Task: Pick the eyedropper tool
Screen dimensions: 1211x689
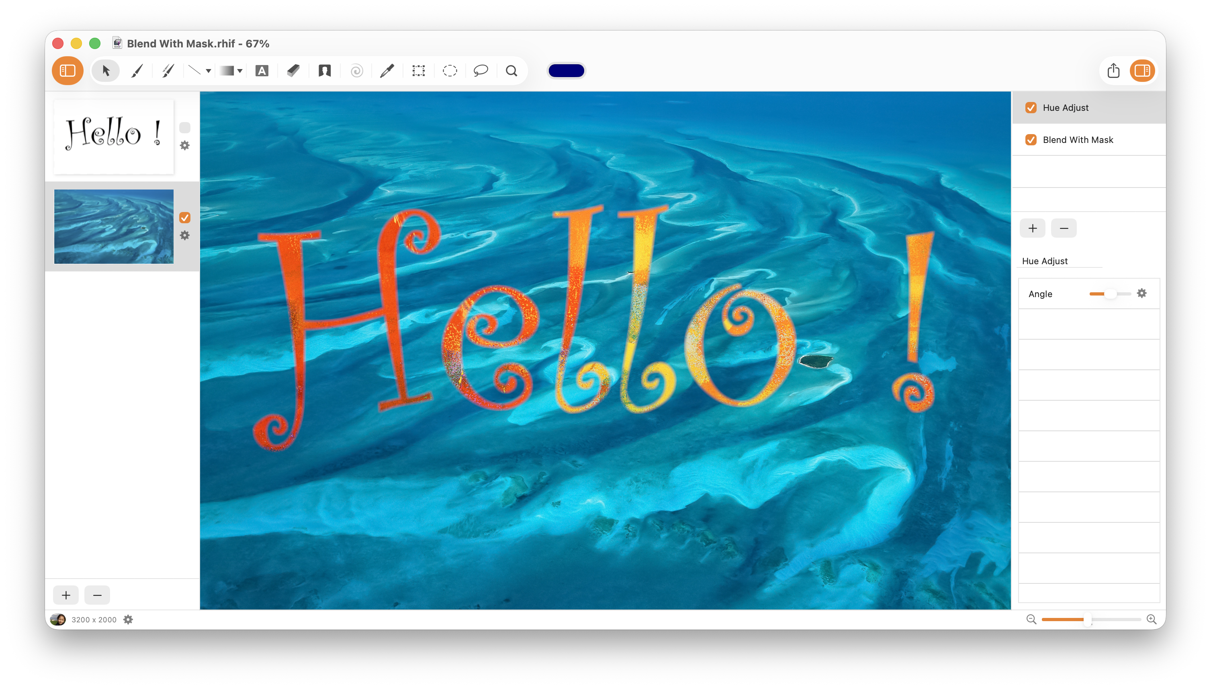Action: (387, 71)
